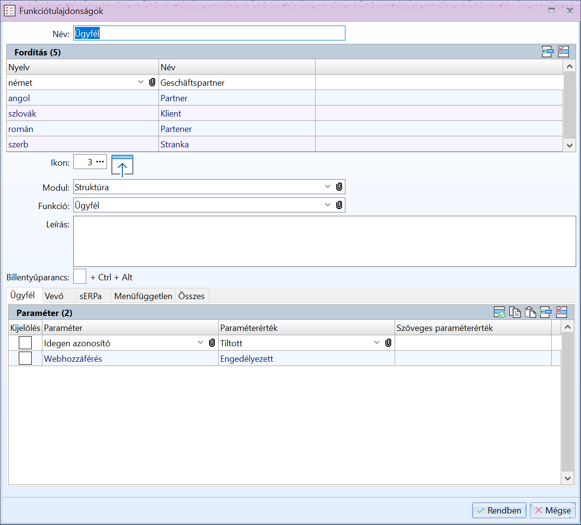The height and width of the screenshot is (525, 581).
Task: Click the Fordítás list scroll down arrow
Action: [569, 145]
